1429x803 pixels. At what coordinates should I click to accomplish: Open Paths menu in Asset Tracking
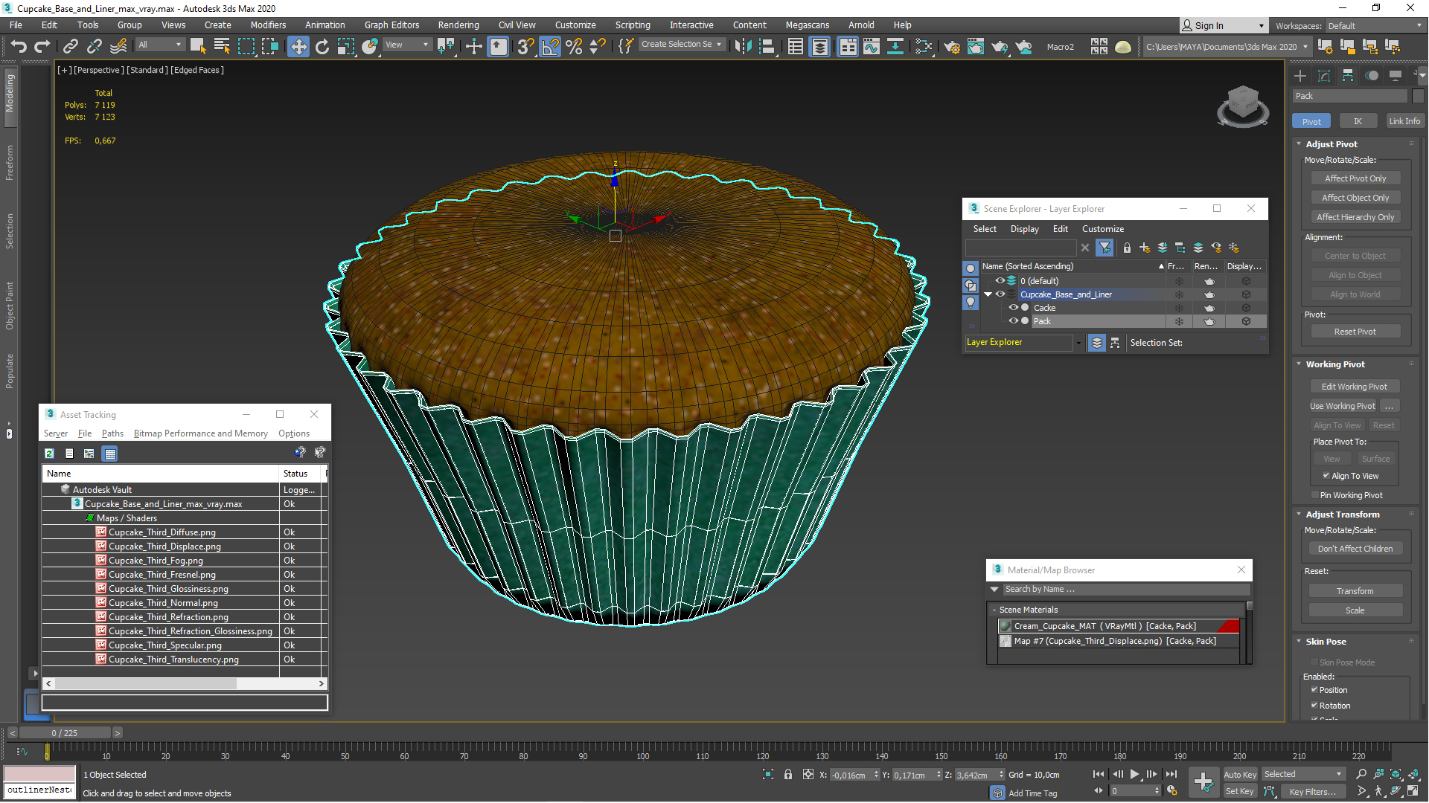112,433
